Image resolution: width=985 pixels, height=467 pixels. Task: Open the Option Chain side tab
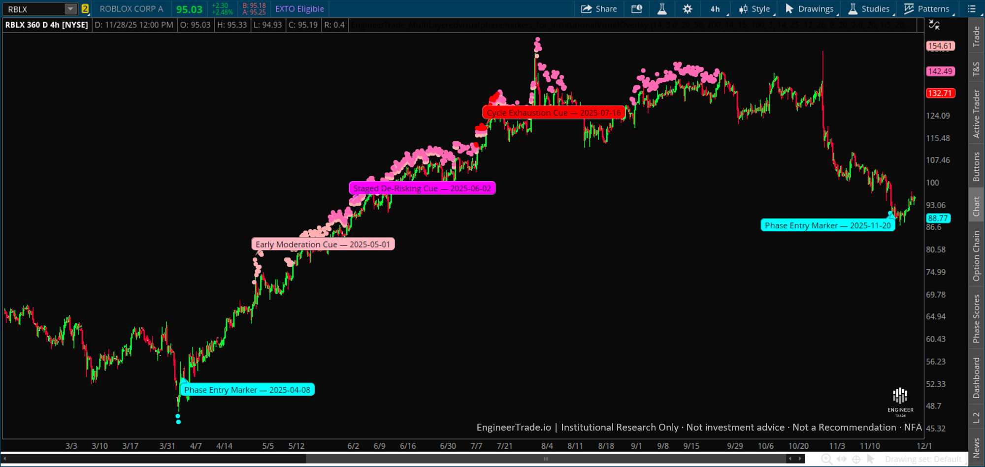coord(976,256)
